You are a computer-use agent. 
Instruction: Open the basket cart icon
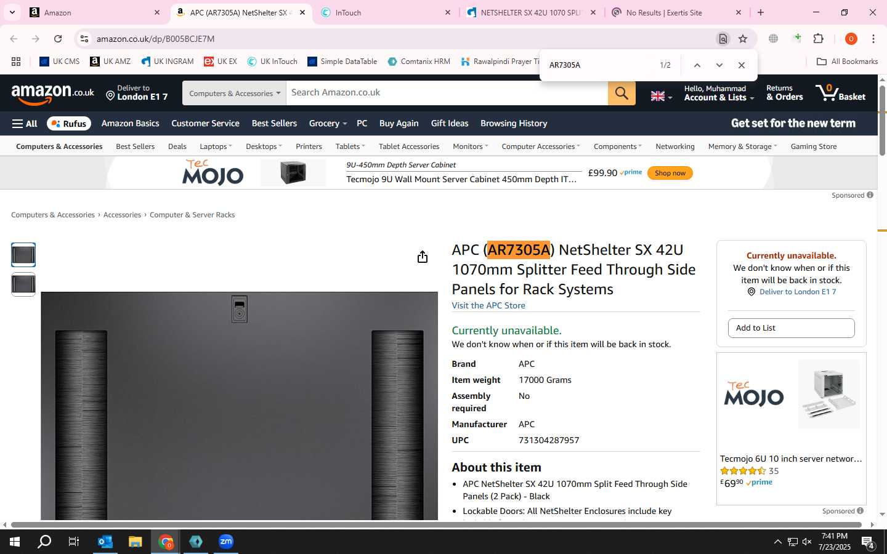tap(840, 93)
